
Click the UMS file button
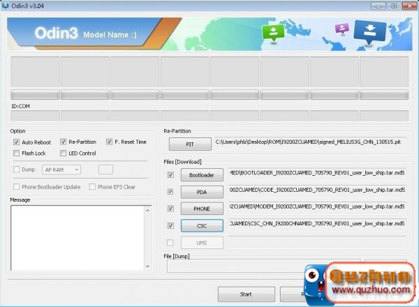point(202,243)
